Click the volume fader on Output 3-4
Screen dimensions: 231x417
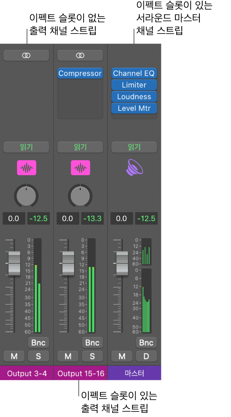(x=14, y=263)
